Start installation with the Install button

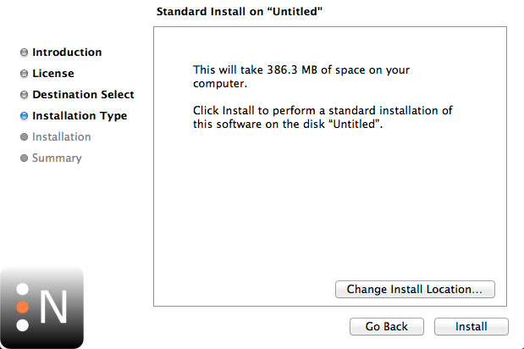(x=471, y=326)
